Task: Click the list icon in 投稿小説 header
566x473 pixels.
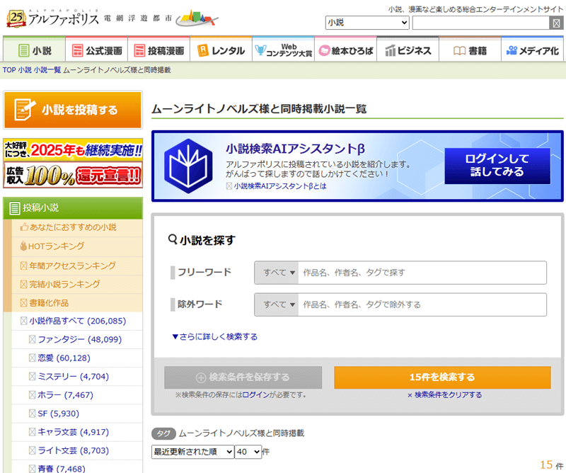Action: click(15, 208)
